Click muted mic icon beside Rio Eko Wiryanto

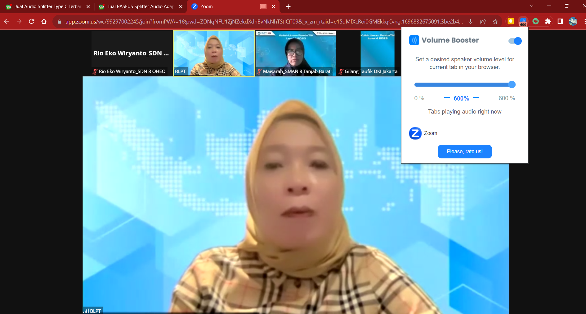point(95,71)
